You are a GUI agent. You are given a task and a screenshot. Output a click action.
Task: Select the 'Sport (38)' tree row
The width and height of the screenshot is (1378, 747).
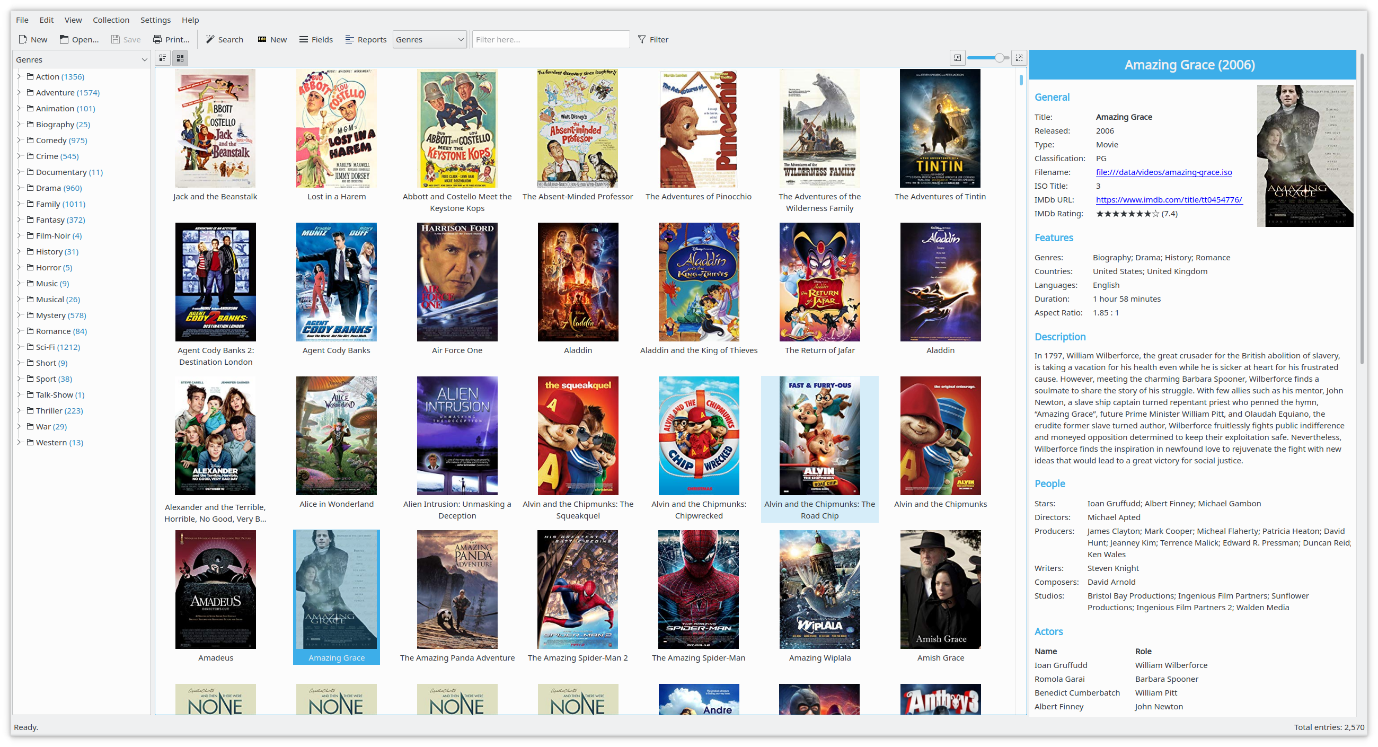(x=81, y=379)
